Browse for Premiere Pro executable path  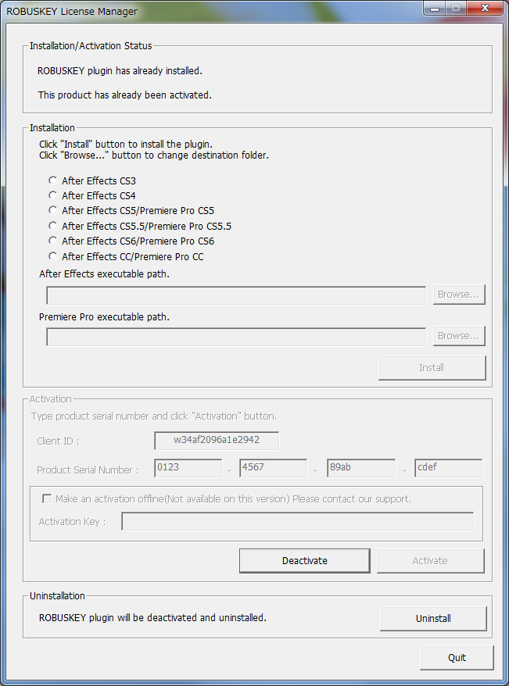[459, 335]
